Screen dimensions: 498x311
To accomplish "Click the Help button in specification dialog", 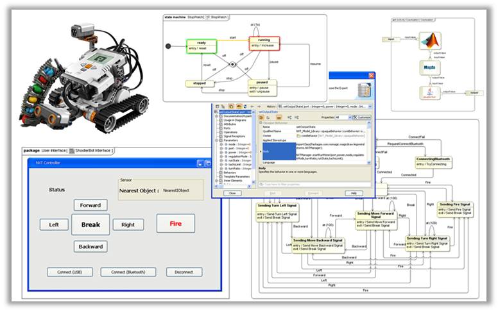I will coord(354,193).
